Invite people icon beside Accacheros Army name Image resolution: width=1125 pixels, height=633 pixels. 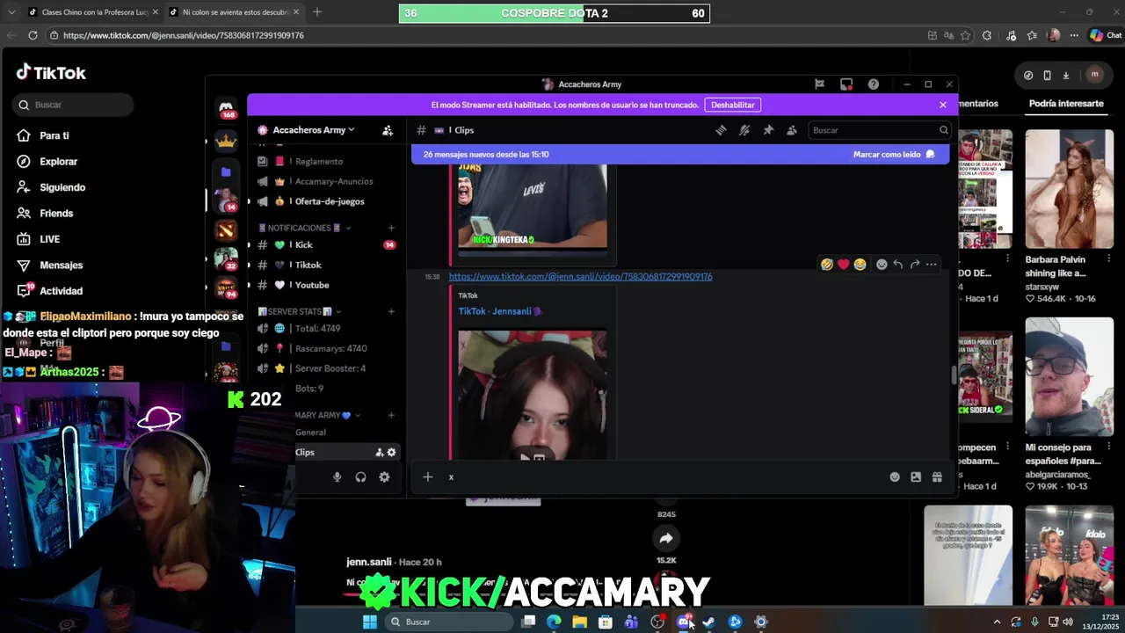tap(388, 130)
